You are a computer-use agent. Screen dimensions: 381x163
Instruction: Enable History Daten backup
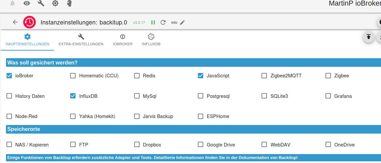[9, 96]
